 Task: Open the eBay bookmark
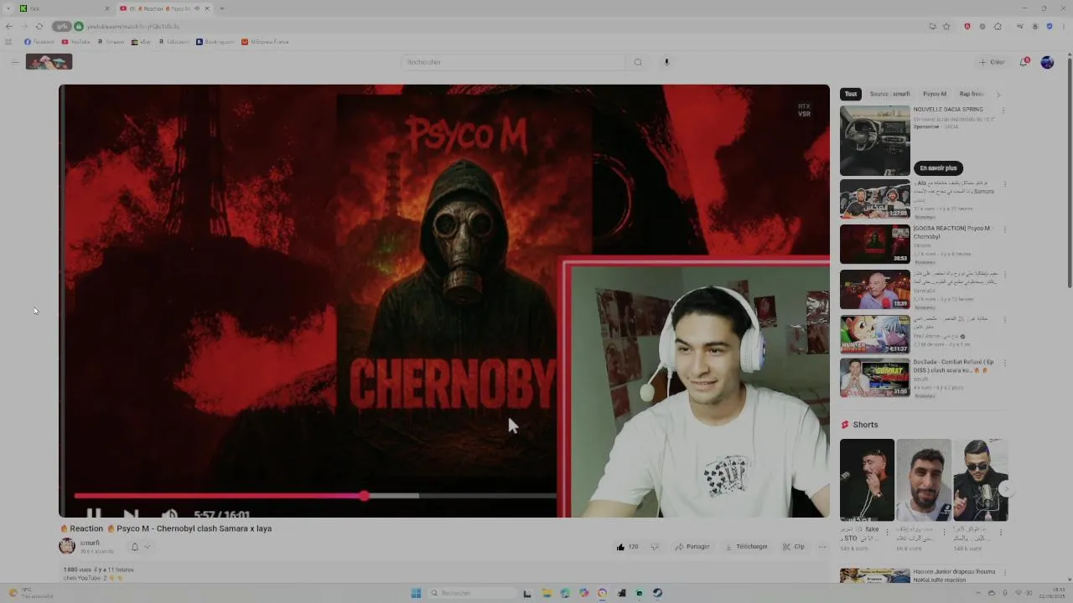tap(142, 41)
